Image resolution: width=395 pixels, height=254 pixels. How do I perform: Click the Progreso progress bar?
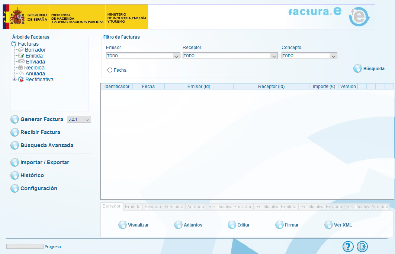(25, 247)
